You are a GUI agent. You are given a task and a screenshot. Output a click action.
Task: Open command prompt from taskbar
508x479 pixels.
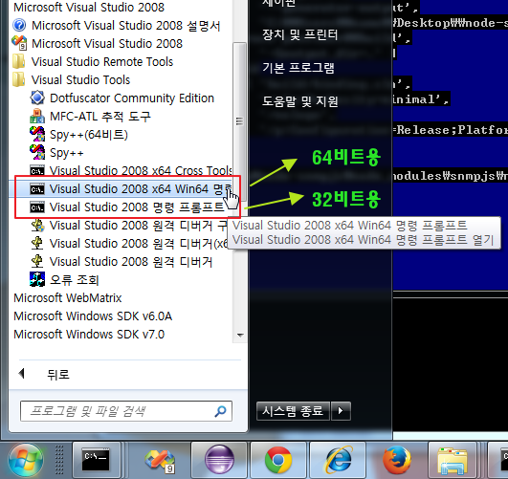[x=96, y=460]
